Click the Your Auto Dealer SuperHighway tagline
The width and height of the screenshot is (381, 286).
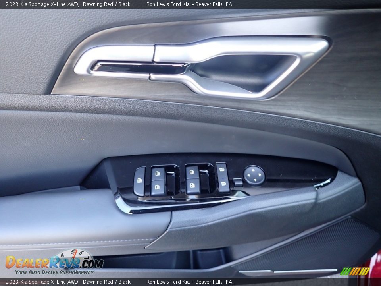pos(54,272)
